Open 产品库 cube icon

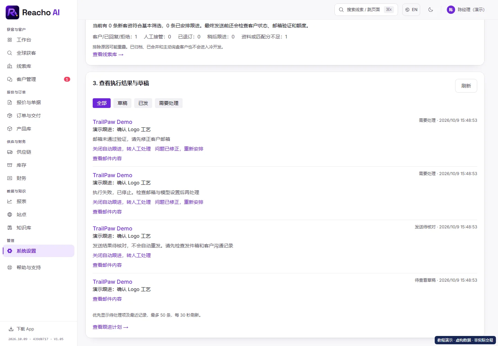10,129
